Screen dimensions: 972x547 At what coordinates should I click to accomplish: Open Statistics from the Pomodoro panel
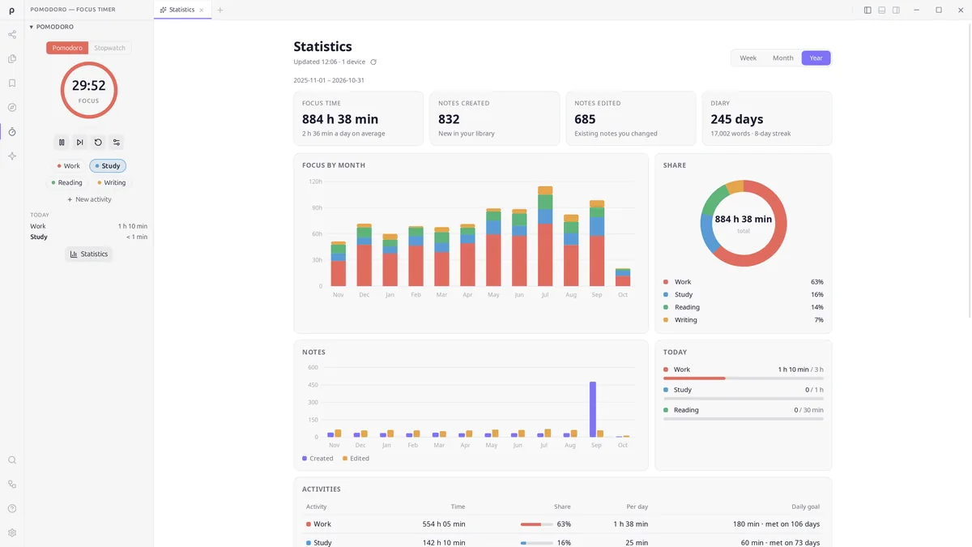click(x=89, y=254)
